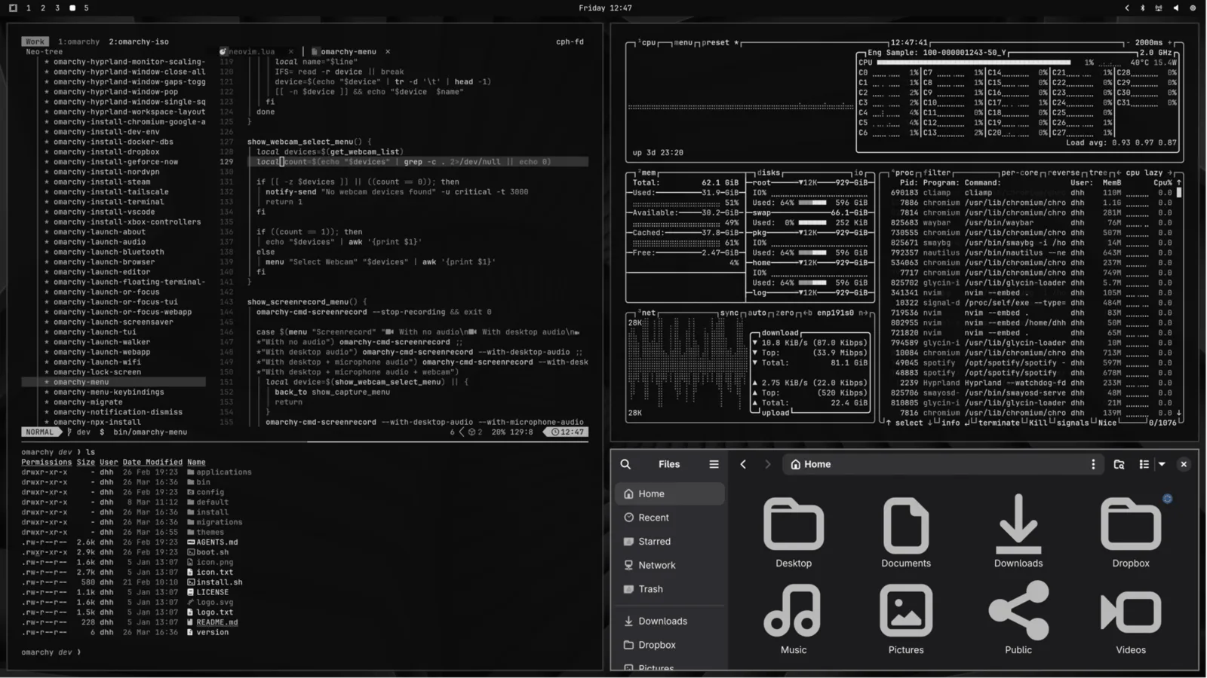This screenshot has width=1207, height=678.
Task: Toggle sync in btop net panel
Action: coord(729,313)
